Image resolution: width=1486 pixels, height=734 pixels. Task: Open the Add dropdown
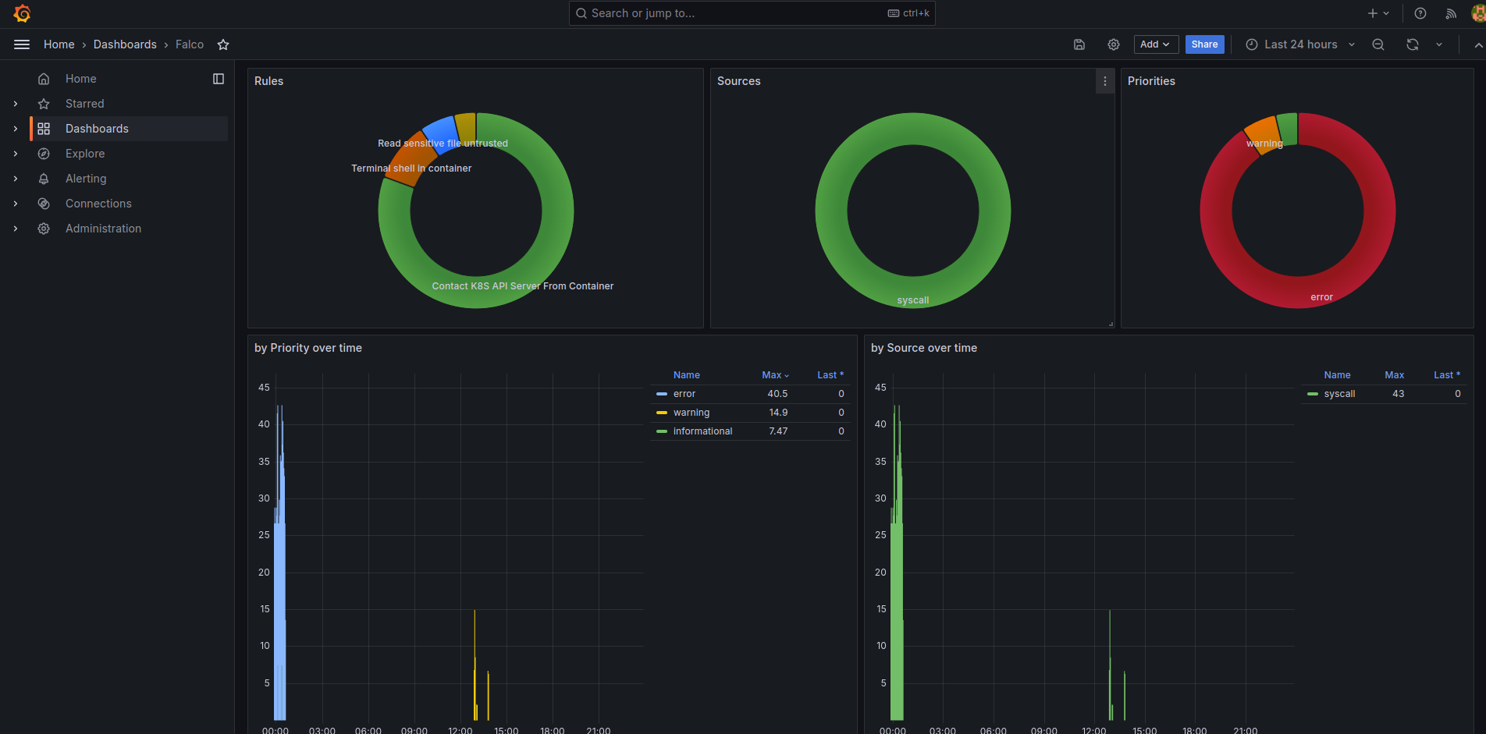click(1156, 44)
